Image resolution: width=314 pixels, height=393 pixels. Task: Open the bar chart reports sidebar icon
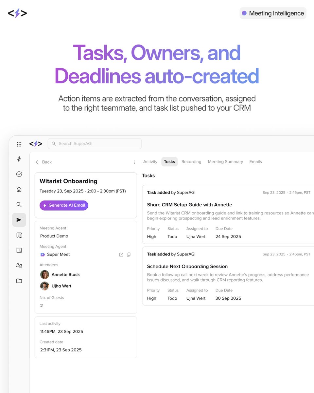[19, 250]
